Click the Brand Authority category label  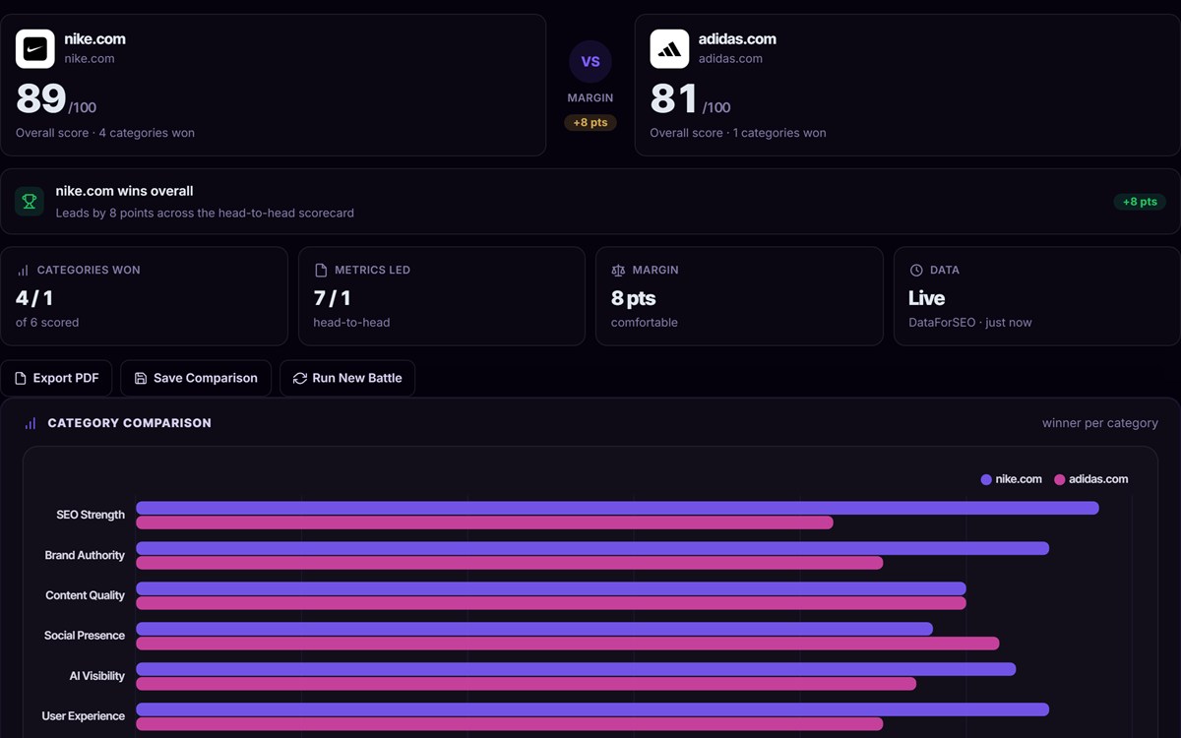(85, 555)
